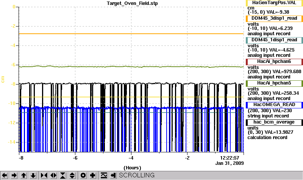This screenshot has width=303, height=180.
Task: Click the 0 y-axis tick label
Action: [14, 7]
